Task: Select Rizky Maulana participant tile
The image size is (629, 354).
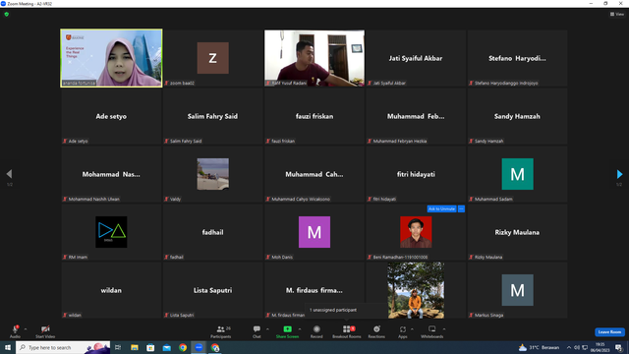Action: coord(518,232)
